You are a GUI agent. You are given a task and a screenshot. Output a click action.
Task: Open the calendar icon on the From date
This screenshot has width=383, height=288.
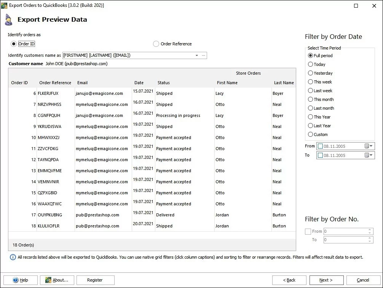(x=366, y=146)
